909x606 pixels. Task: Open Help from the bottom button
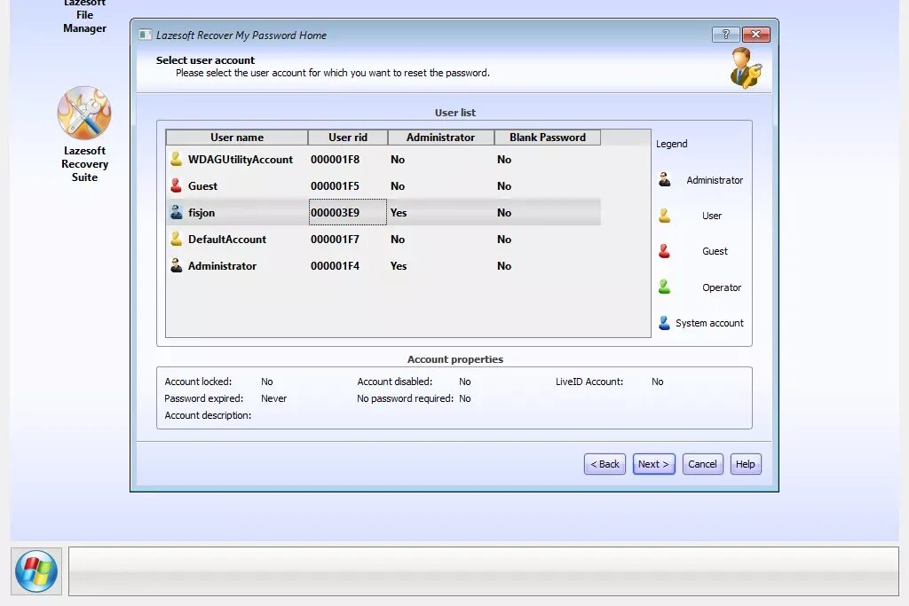click(746, 464)
